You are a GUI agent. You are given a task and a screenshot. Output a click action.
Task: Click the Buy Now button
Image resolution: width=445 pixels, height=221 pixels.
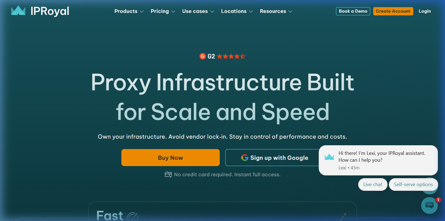(170, 158)
